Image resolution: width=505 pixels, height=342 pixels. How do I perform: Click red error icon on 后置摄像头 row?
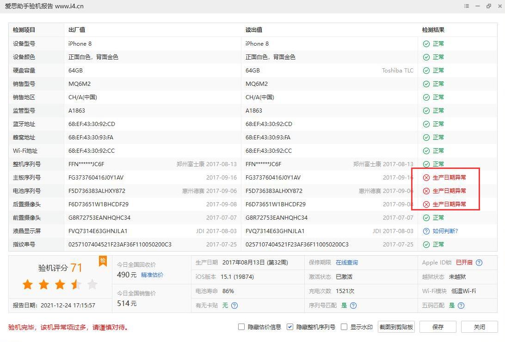pos(426,204)
